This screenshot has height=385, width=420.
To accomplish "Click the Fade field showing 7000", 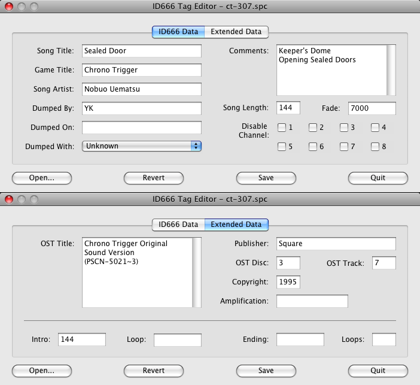I will (x=372, y=108).
